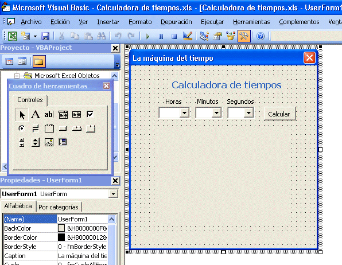Toggle Design Mode icon in toolbar
Image resolution: width=342 pixels, height=265 pixels.
tap(188, 36)
